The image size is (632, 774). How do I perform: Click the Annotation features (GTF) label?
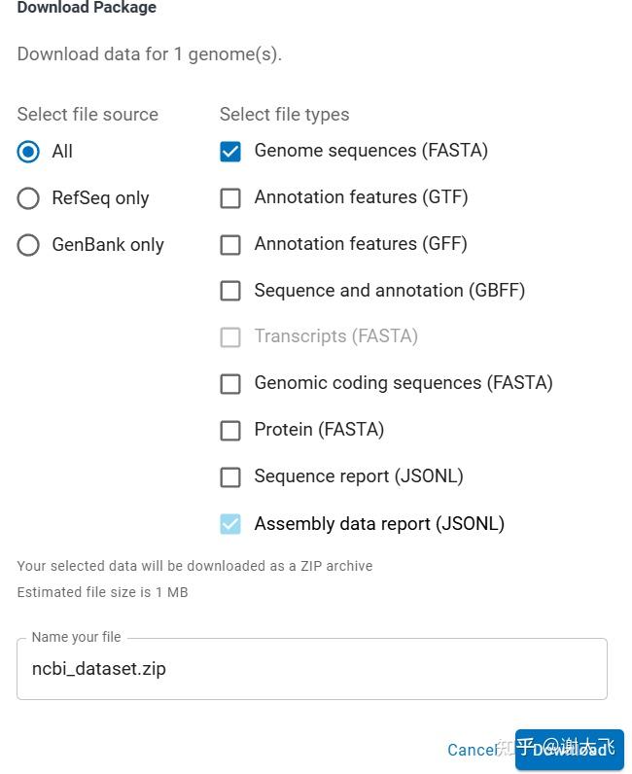(x=361, y=197)
